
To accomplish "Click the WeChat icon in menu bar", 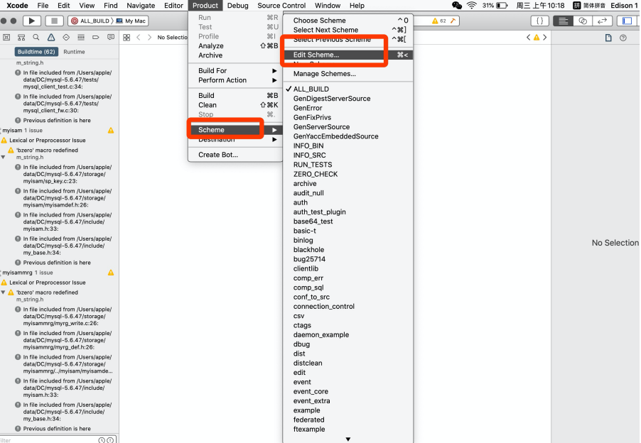I will [x=457, y=5].
